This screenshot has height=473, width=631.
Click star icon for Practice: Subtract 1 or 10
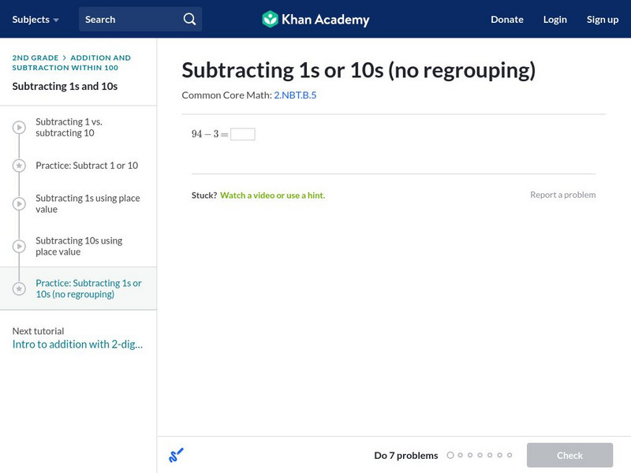pos(19,166)
